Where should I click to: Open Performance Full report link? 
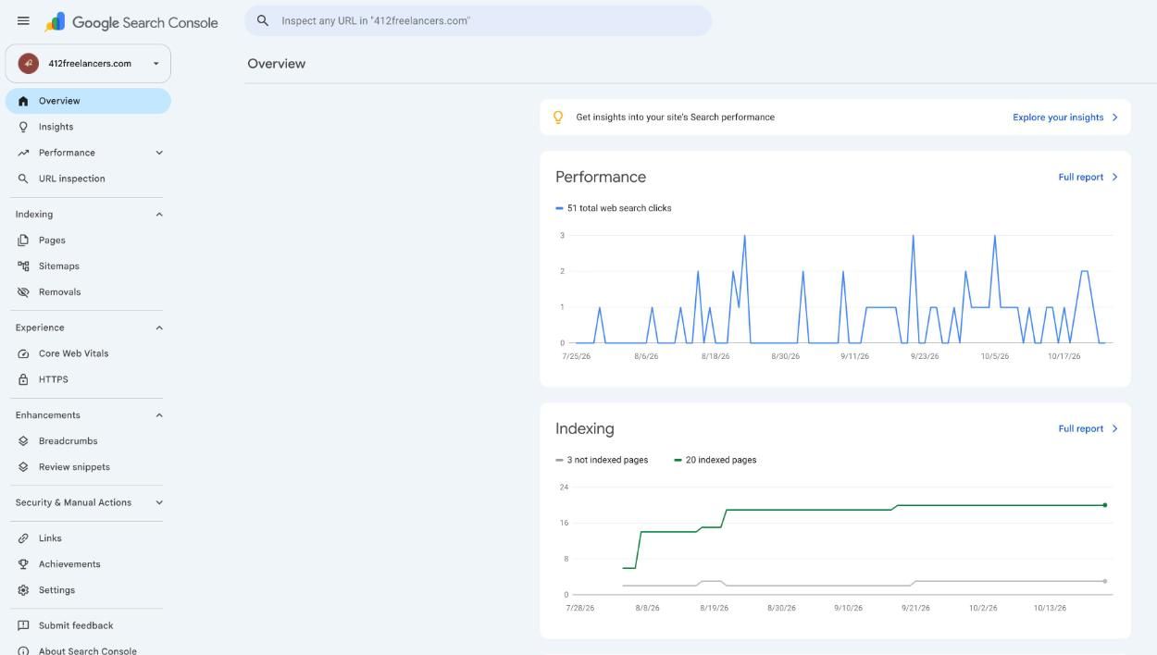(1080, 177)
